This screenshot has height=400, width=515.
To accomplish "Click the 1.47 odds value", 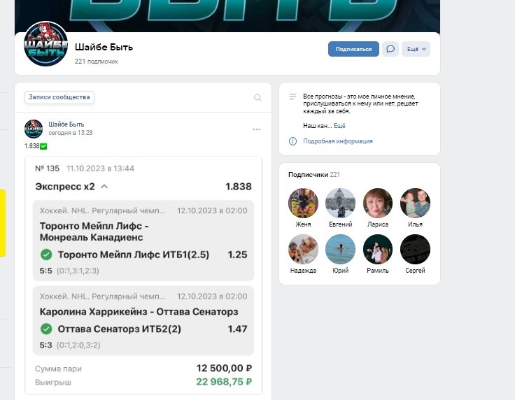I will pyautogui.click(x=237, y=329).
